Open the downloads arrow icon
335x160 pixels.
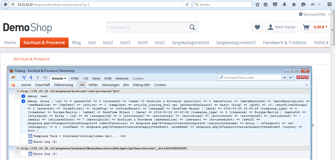(284, 4)
